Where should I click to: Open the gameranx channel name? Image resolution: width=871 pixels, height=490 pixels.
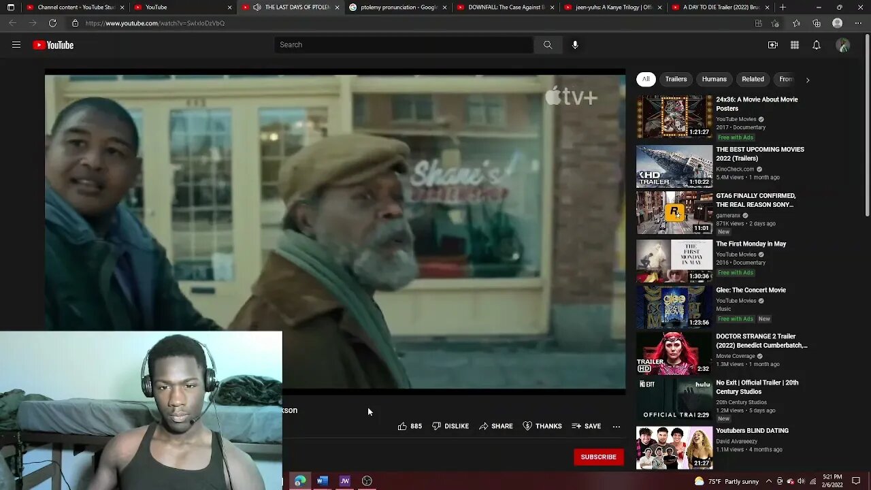coord(728,216)
